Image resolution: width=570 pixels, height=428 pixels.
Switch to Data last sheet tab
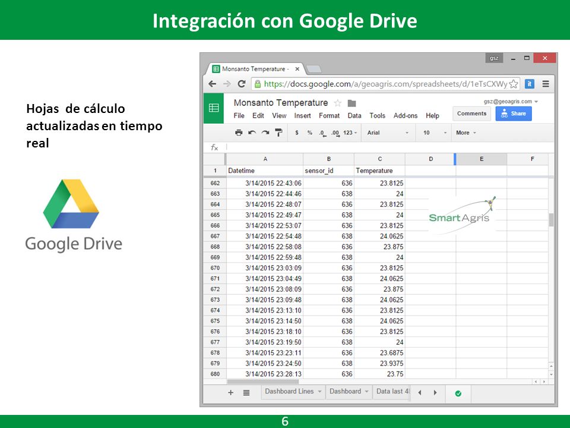click(x=392, y=392)
